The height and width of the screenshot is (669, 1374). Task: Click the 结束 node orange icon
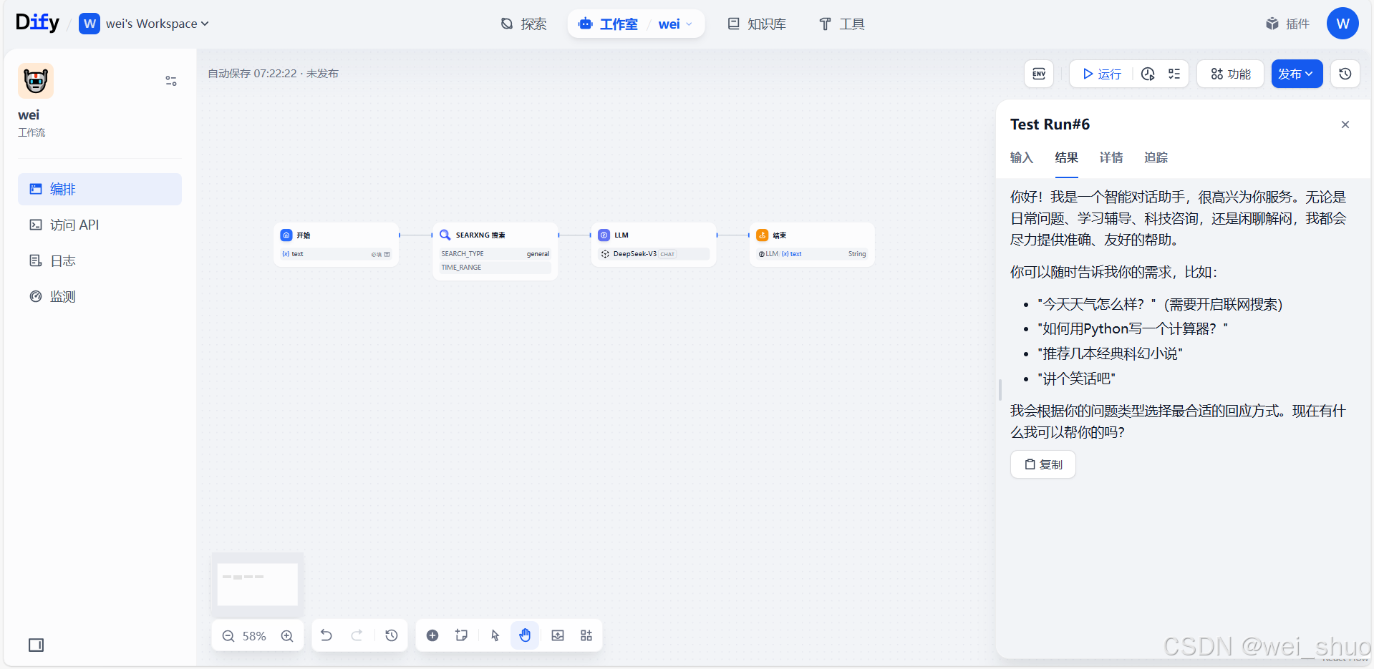pos(763,235)
